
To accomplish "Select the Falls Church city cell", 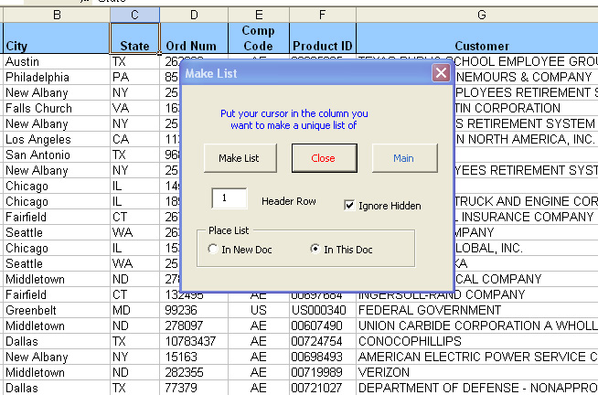I will tap(57, 108).
